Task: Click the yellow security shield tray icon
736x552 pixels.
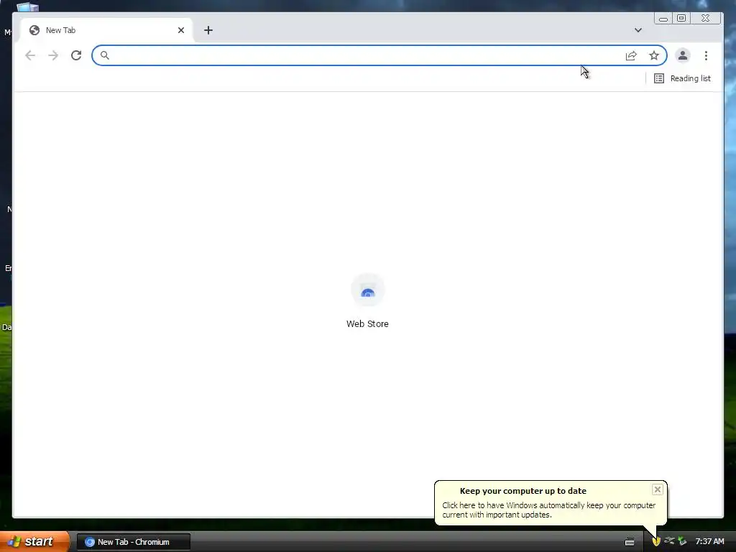Action: [656, 541]
